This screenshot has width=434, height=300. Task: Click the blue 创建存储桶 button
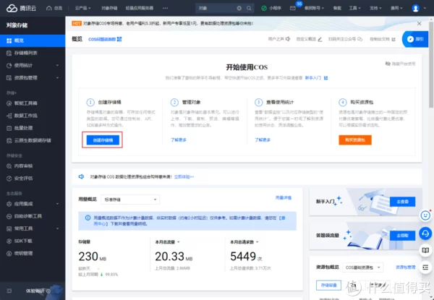(x=103, y=140)
